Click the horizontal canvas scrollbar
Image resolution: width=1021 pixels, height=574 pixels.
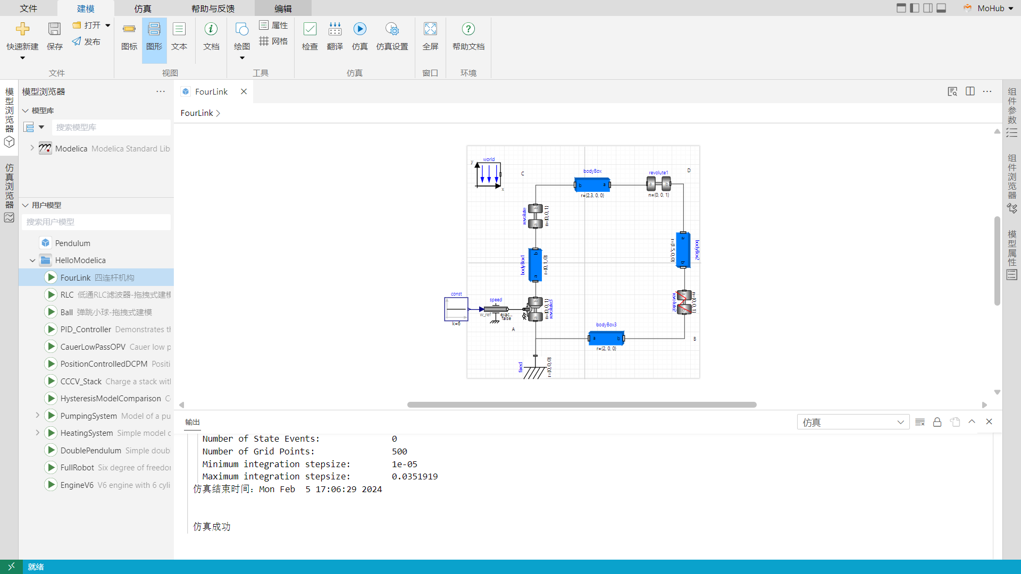pos(582,404)
